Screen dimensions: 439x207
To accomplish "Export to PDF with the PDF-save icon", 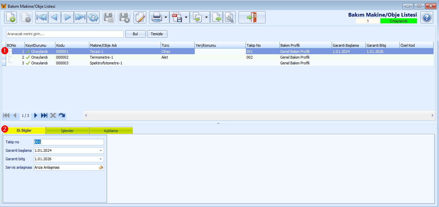I will tap(177, 17).
